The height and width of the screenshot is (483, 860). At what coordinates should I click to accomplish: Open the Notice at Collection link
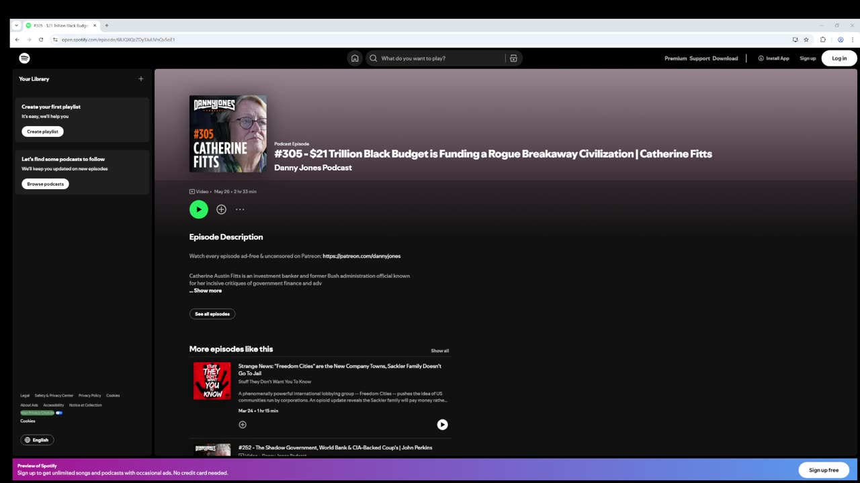[85, 405]
